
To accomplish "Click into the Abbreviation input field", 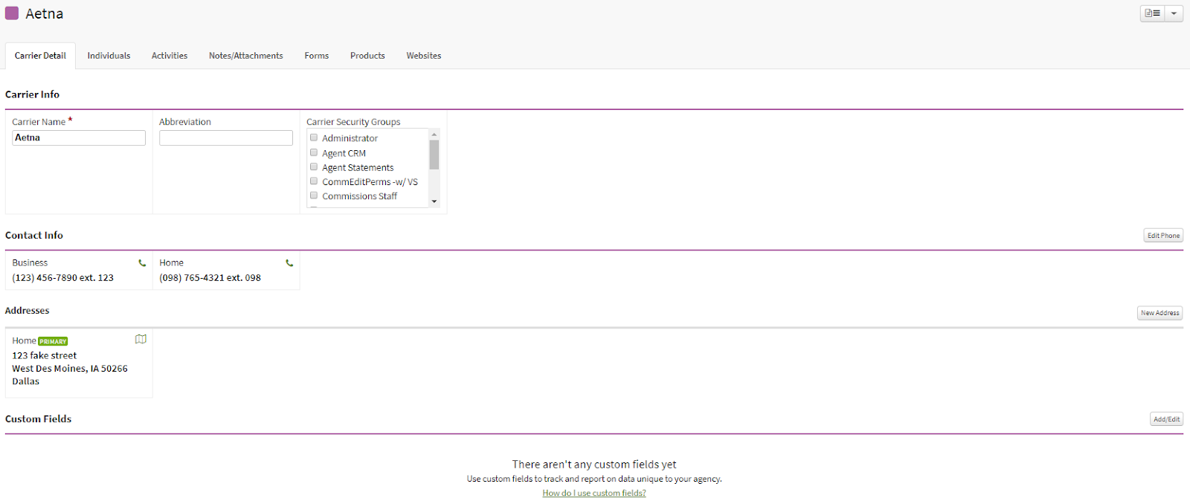I will click(x=226, y=138).
